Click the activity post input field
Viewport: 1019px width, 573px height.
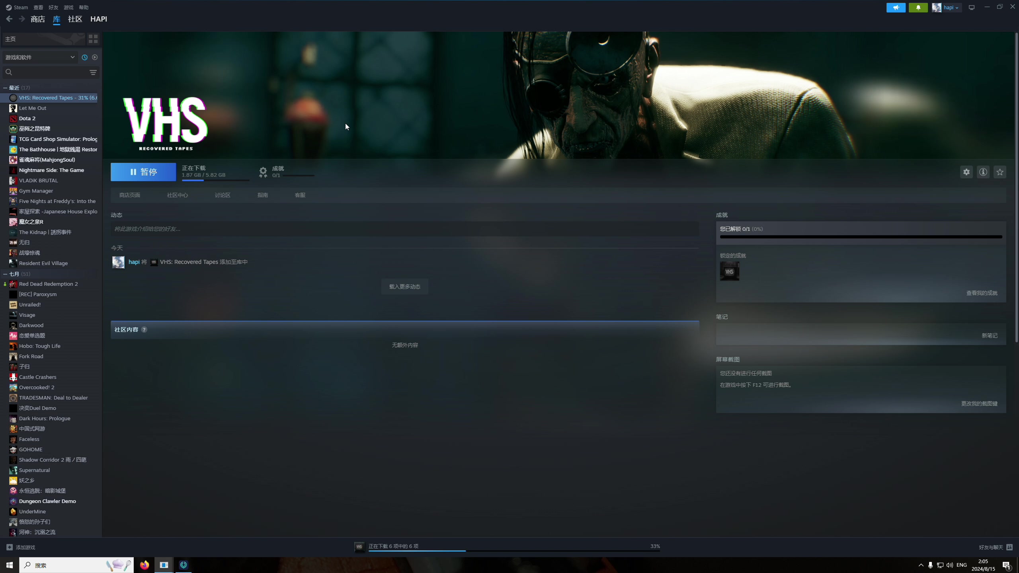tap(405, 229)
